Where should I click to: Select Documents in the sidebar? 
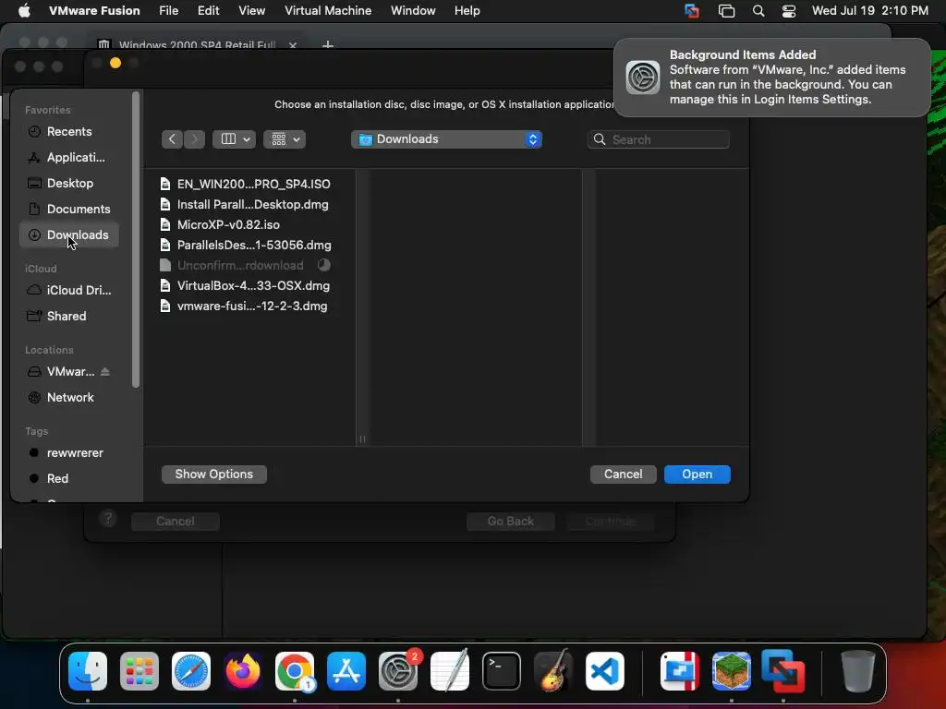coord(68,210)
